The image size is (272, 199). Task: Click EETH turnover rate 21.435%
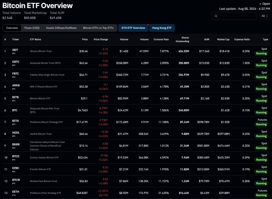[164, 193]
